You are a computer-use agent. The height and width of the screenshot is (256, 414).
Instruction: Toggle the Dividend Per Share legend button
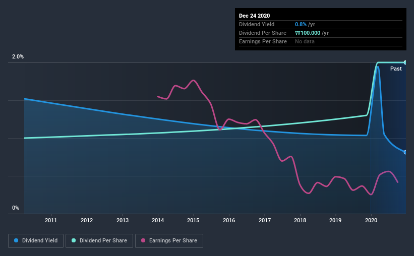pos(99,241)
